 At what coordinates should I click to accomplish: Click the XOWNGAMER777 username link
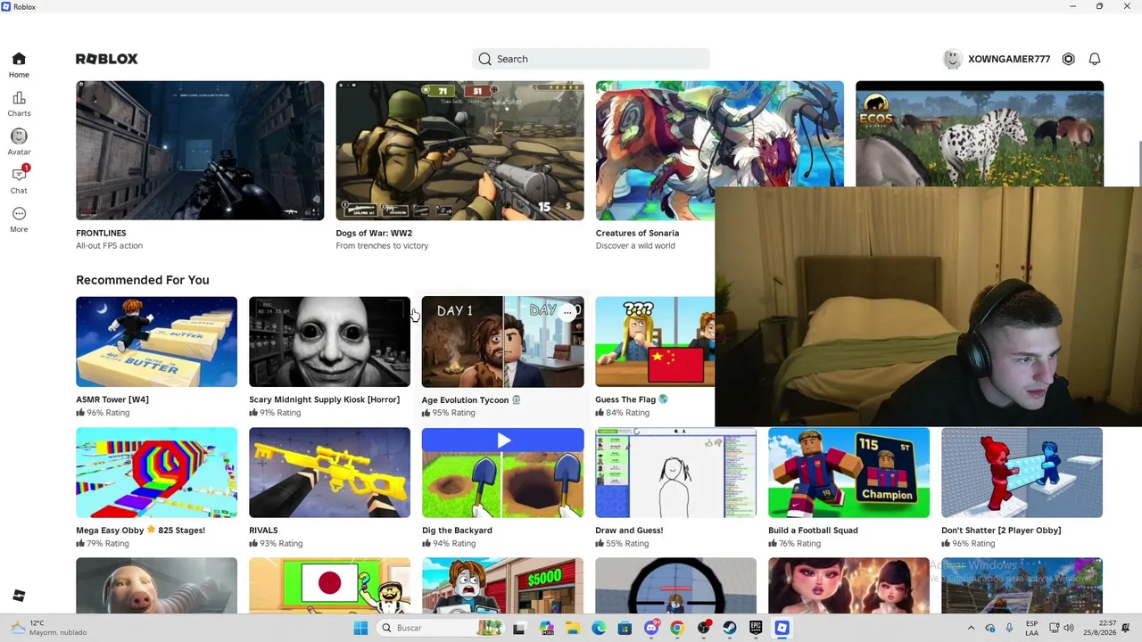tap(1009, 59)
